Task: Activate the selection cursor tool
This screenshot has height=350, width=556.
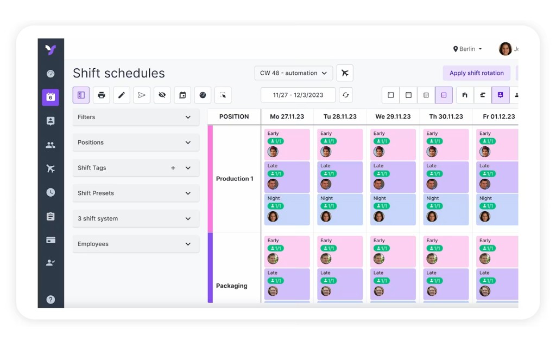Action: tap(223, 95)
